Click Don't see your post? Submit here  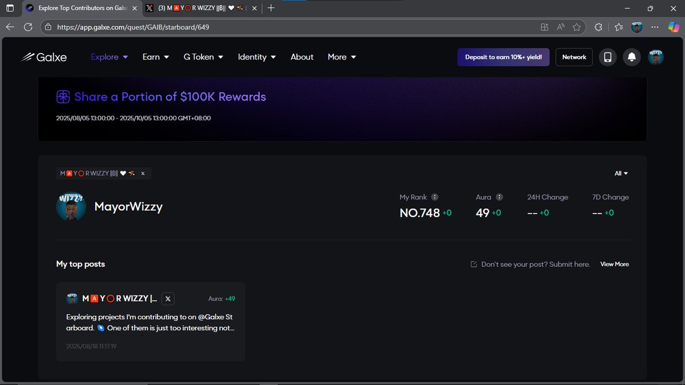pyautogui.click(x=535, y=264)
